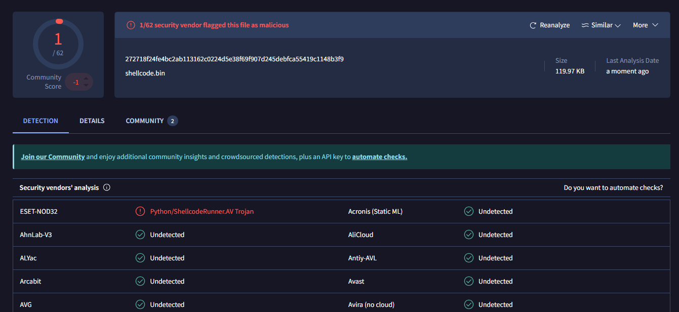This screenshot has width=679, height=312.
Task: Click the AliCloud undetected checkmark icon
Action: (469, 235)
